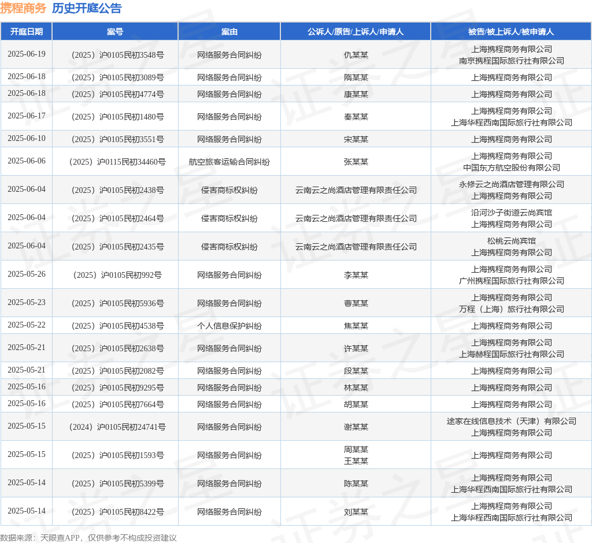Screen dimensions: 592x543
Task: Click plaintiff 隋某某
Action: point(356,78)
